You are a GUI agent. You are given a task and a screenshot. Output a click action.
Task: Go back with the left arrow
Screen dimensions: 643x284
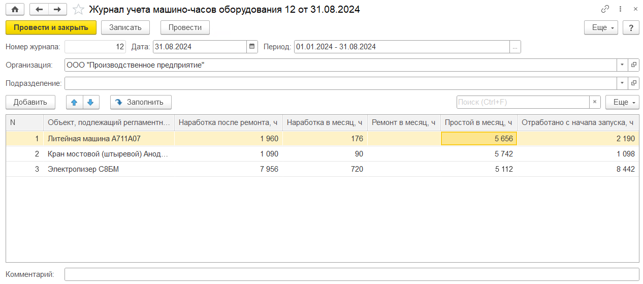[x=39, y=9]
